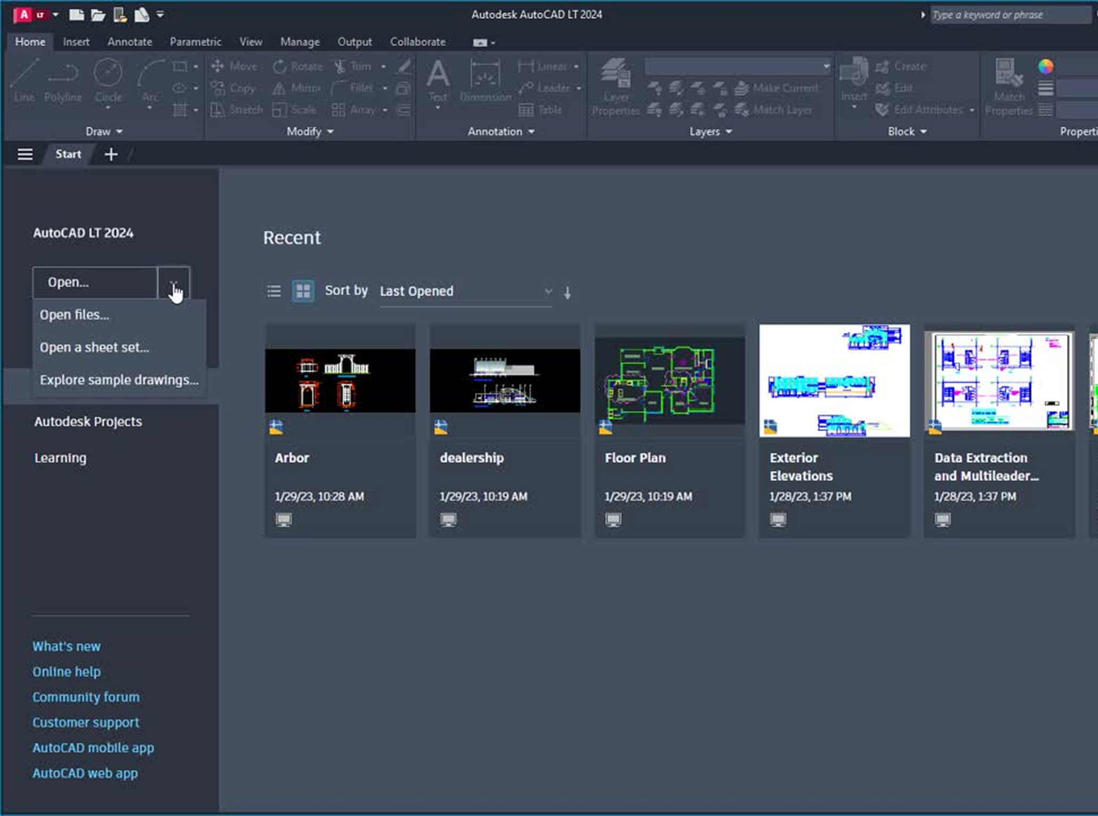
Task: Click the Trim tool
Action: pyautogui.click(x=353, y=66)
